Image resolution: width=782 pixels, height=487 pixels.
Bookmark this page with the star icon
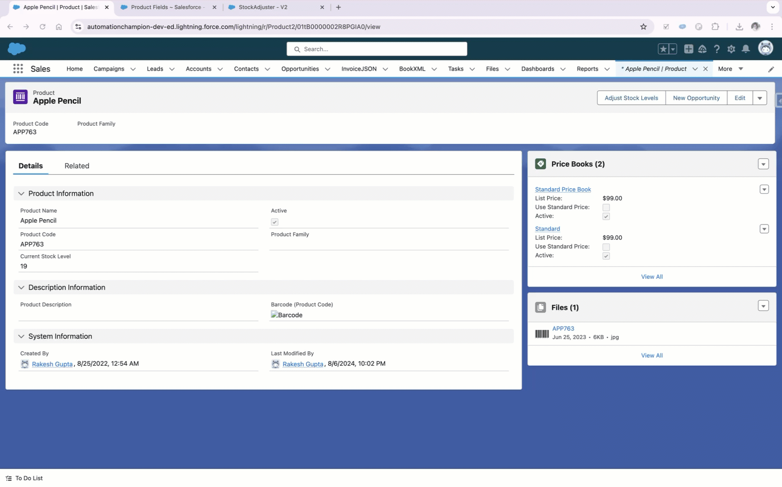pos(644,27)
